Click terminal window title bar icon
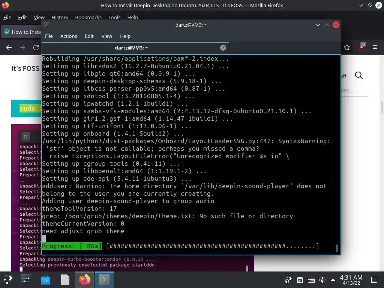The height and width of the screenshot is (288, 384). [x=46, y=25]
